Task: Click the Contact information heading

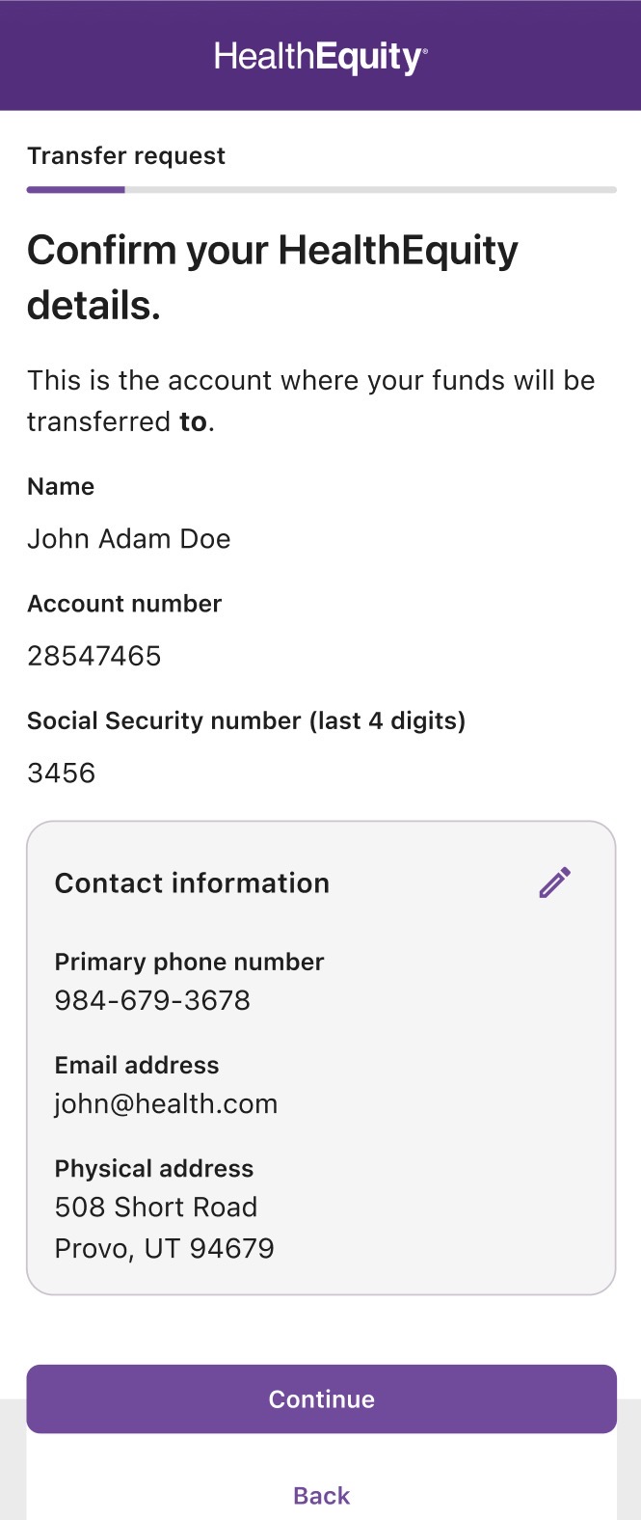Action: 192,882
